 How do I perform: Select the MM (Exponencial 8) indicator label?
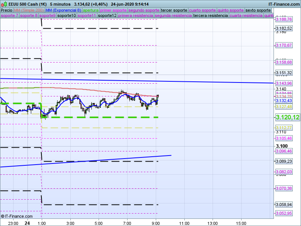[61, 10]
